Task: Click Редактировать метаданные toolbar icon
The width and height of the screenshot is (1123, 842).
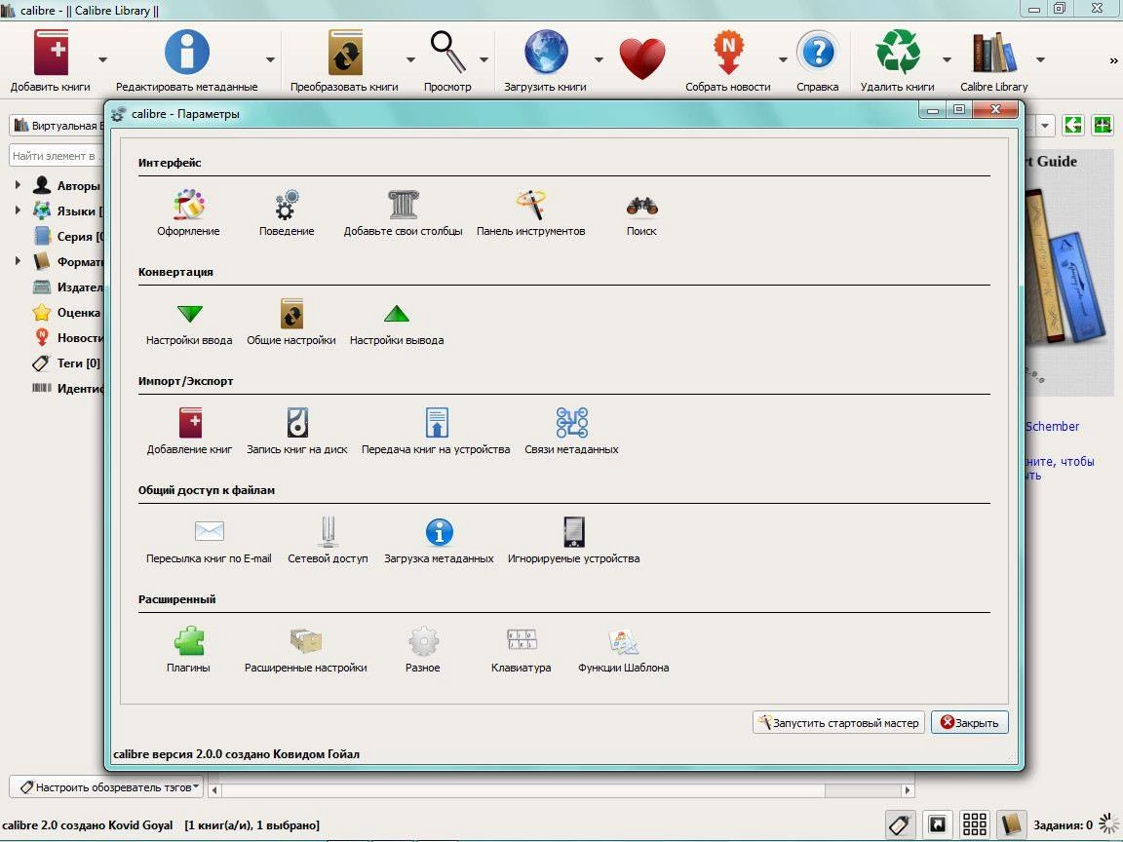Action: [x=187, y=60]
